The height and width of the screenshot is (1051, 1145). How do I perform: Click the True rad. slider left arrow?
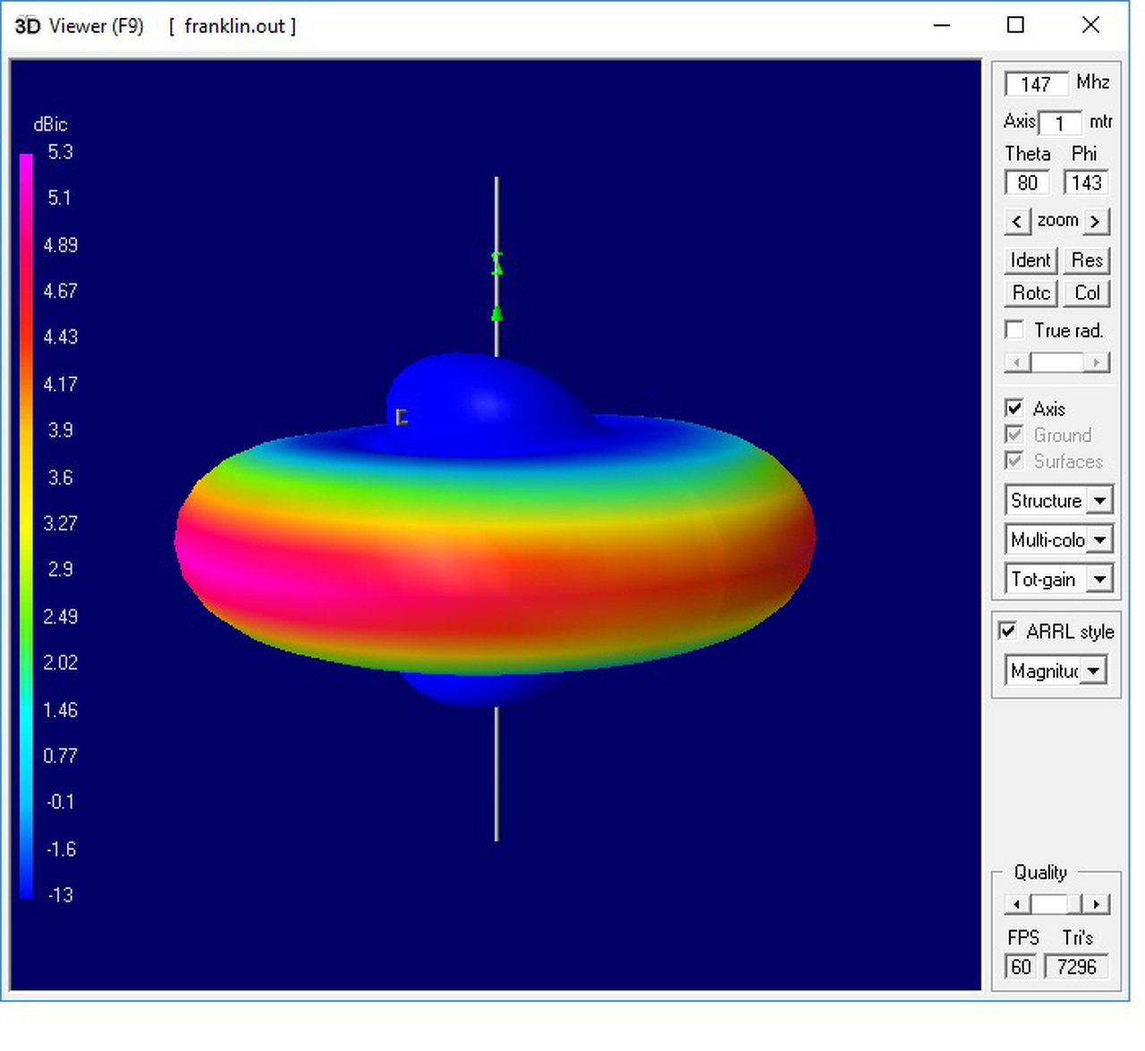[x=1015, y=362]
